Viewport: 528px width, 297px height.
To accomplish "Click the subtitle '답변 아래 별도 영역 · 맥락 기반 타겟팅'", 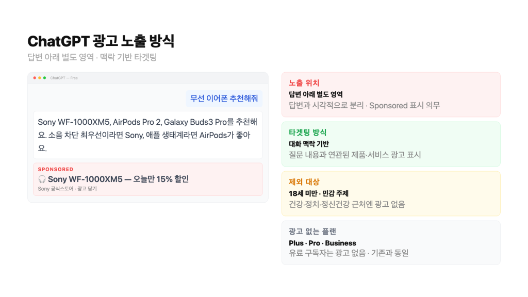I will coord(92,57).
